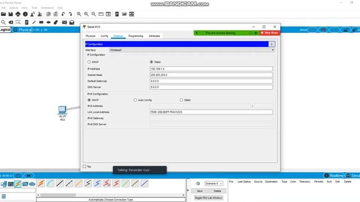Select the Inspect magnifier tool
Screen dimensions: 360x202
pos(3,22)
